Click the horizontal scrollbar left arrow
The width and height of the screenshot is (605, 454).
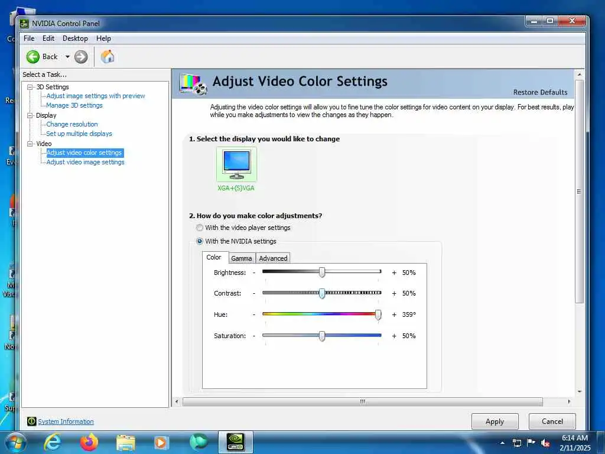177,401
